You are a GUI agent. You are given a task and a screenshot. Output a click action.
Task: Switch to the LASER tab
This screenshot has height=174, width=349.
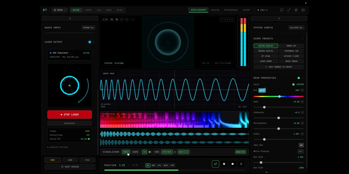88,10
